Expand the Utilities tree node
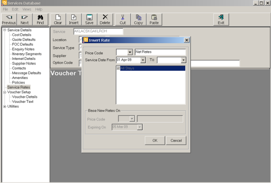Image resolution: width=271 pixels, height=183 pixels. [4, 107]
